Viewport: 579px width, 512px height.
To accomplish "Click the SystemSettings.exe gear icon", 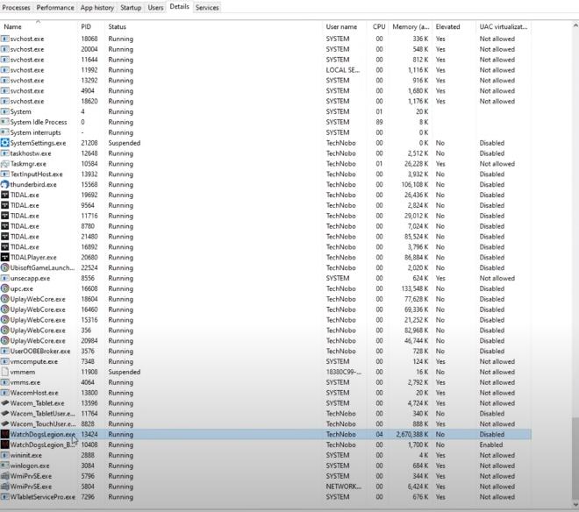I will [x=4, y=143].
